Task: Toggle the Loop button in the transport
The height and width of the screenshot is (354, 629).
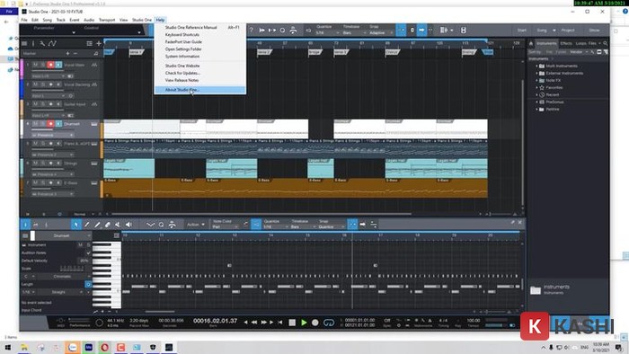Action: (329, 323)
